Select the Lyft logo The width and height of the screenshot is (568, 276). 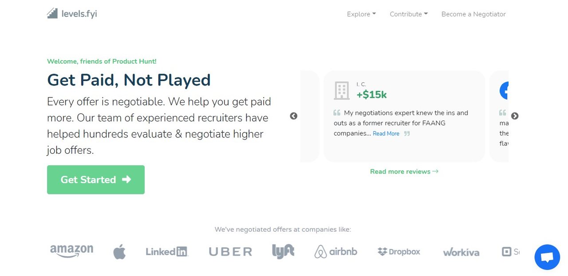coord(283,251)
